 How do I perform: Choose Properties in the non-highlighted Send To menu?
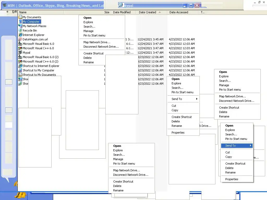pos(178,133)
